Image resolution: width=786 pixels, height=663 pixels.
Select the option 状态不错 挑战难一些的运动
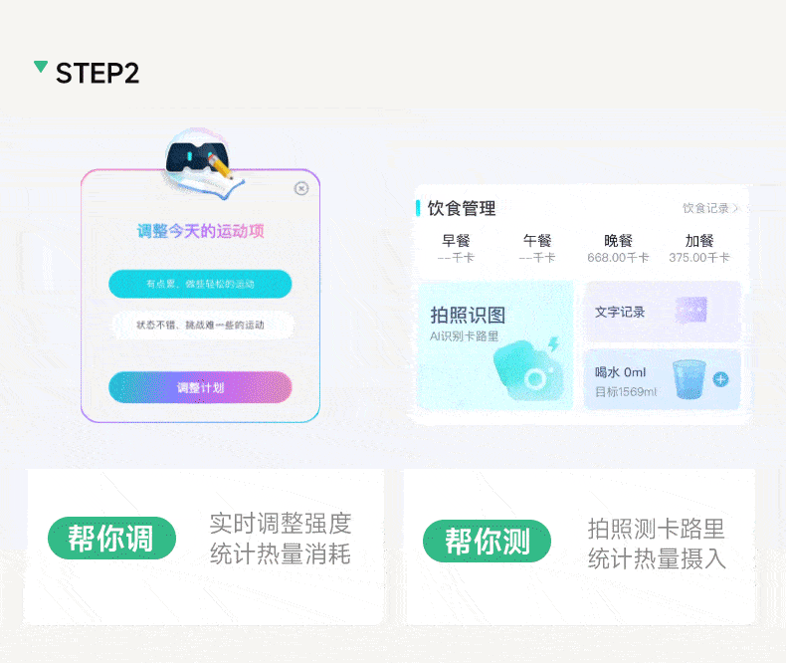point(200,325)
